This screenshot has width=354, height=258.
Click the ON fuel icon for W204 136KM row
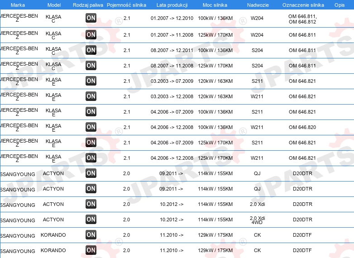91,18
